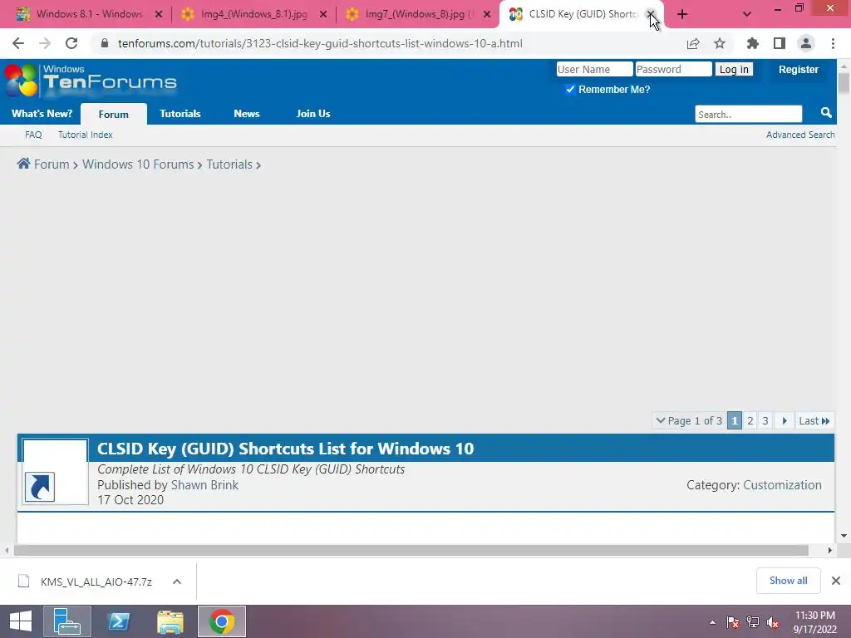This screenshot has height=638, width=851.
Task: Open Advanced Search link
Action: pos(800,135)
